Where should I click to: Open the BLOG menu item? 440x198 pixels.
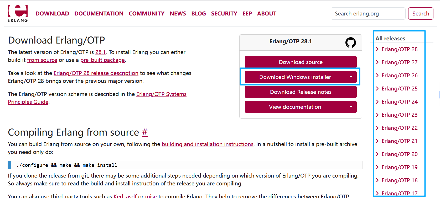click(199, 14)
